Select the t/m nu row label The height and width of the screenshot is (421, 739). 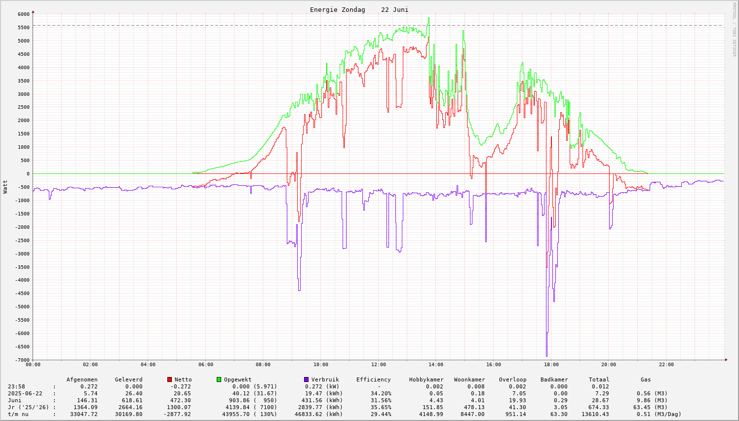tap(18, 414)
